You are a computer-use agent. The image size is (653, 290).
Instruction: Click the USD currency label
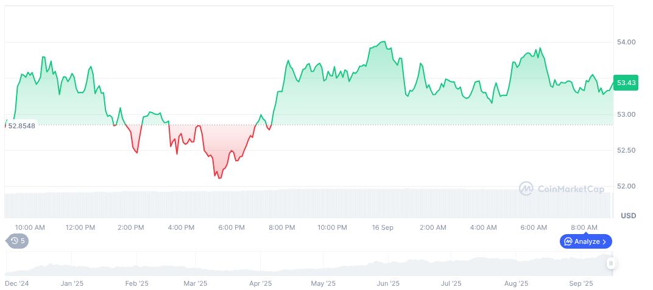pos(628,216)
